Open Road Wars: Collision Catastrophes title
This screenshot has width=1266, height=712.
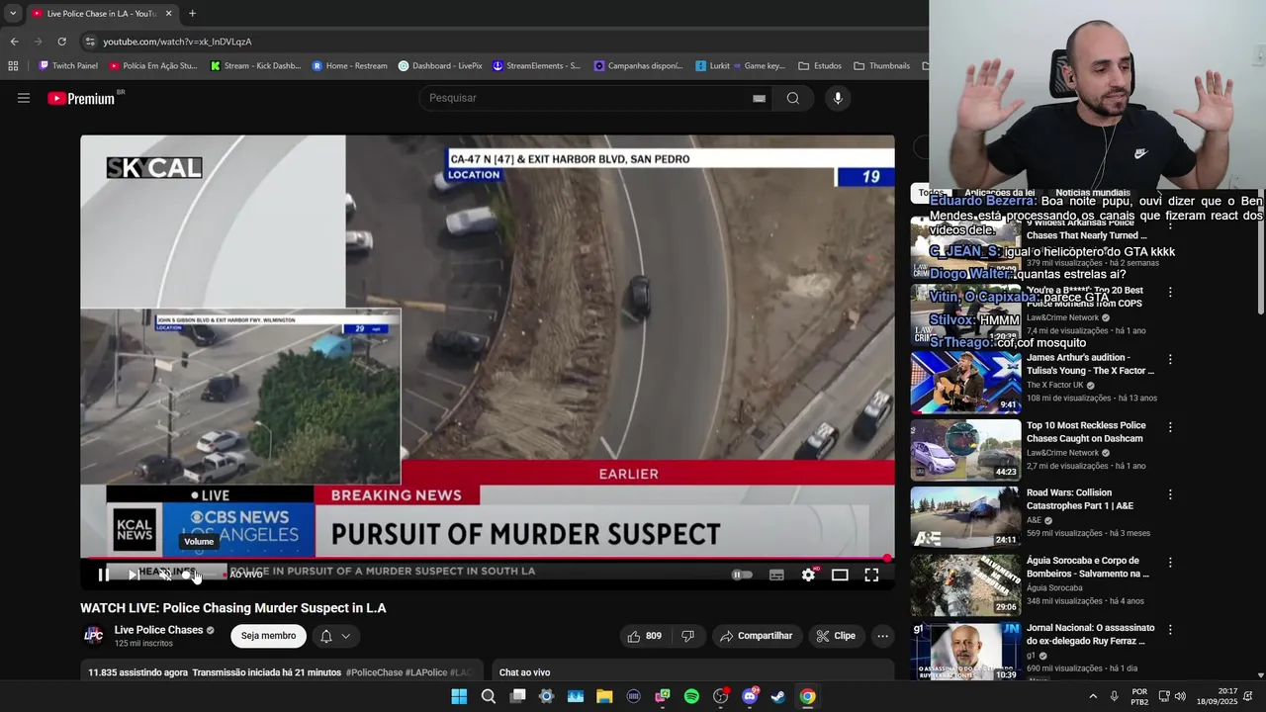pyautogui.click(x=1078, y=499)
